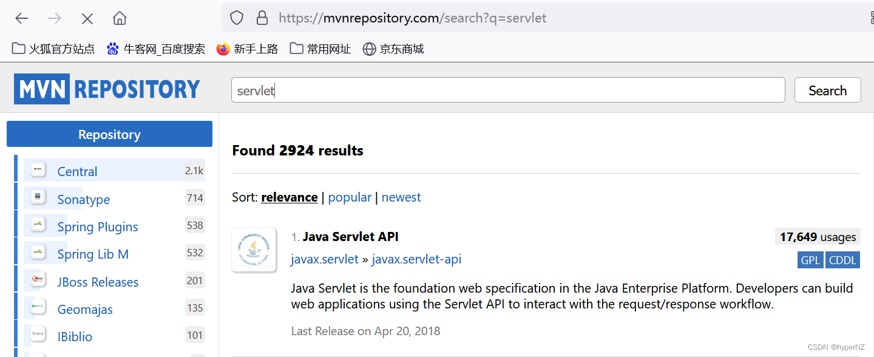View site security via the padlock icon

(262, 18)
